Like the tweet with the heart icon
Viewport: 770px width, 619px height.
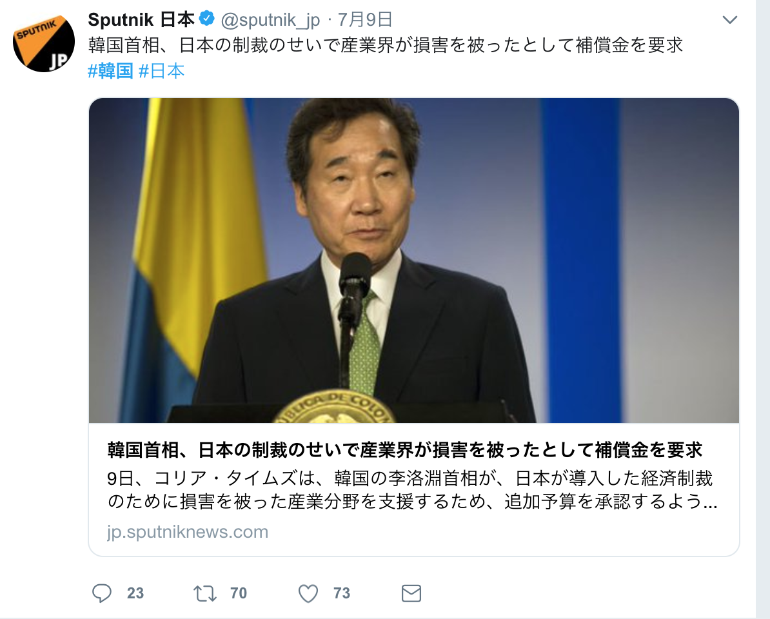coord(308,593)
